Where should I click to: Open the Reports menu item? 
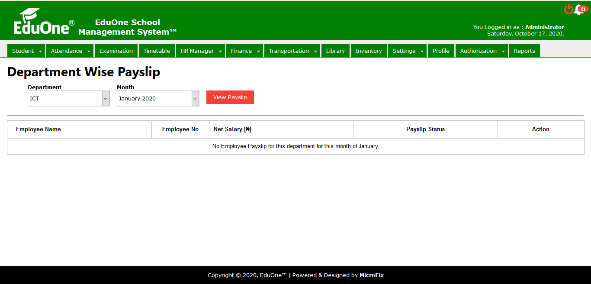point(524,51)
